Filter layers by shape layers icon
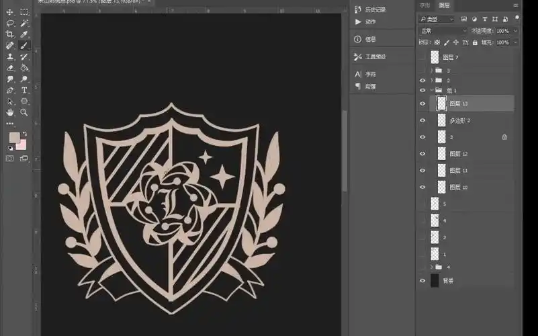Screen dimensions: 538x336 point(495,19)
